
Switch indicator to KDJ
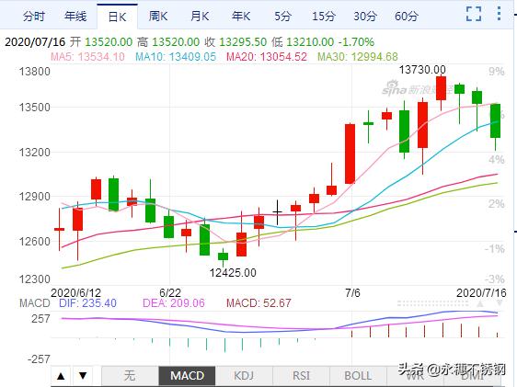pos(244,376)
